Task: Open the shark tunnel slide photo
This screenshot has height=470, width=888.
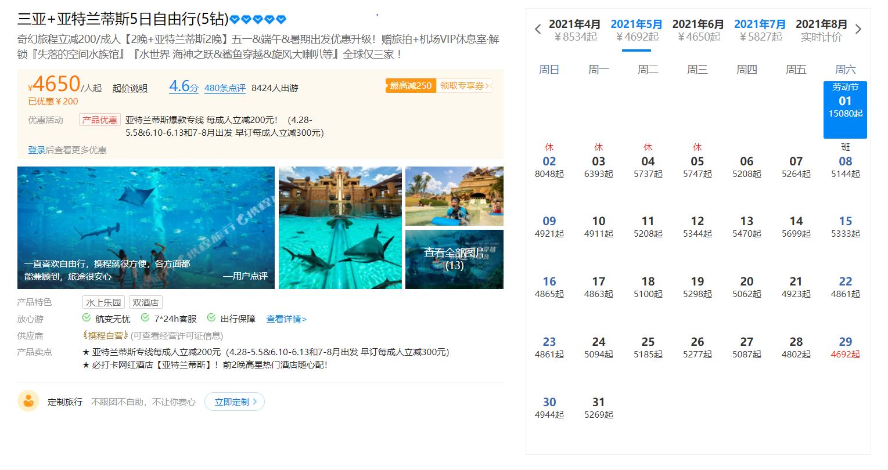Action: (x=340, y=227)
